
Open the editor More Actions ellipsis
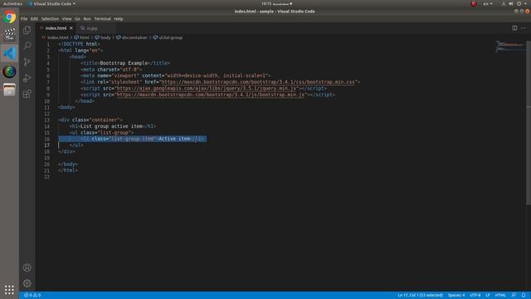[x=524, y=28]
